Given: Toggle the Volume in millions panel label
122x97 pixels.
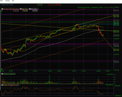Looking at the screenshot, I should (x=9, y=74).
